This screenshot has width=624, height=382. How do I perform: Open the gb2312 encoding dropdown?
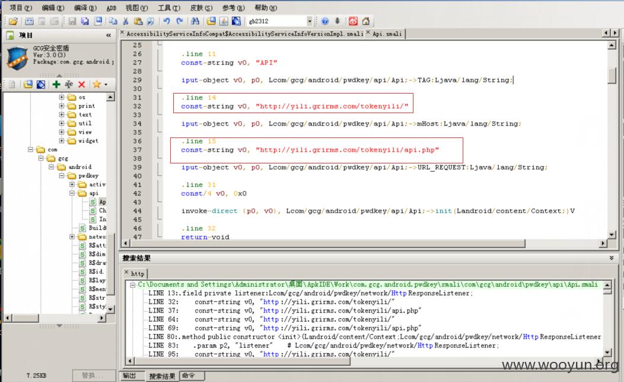(x=310, y=21)
